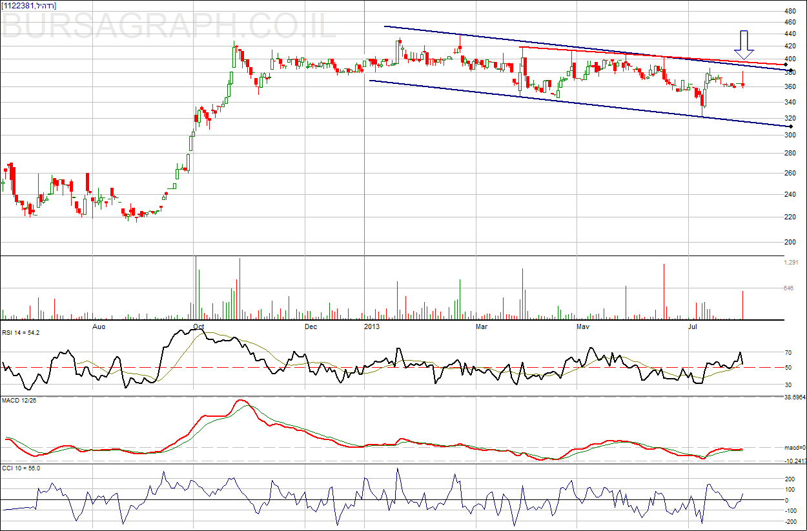Click the RSI 70 level label
The height and width of the screenshot is (531, 807).
click(x=788, y=353)
